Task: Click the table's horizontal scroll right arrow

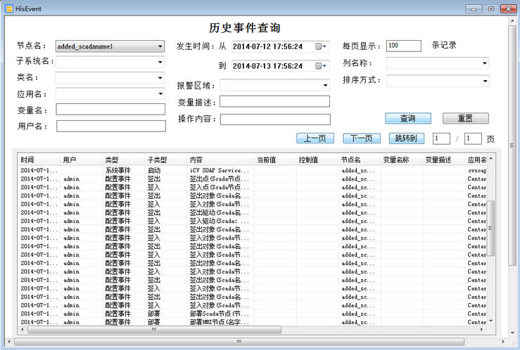Action: (482, 330)
